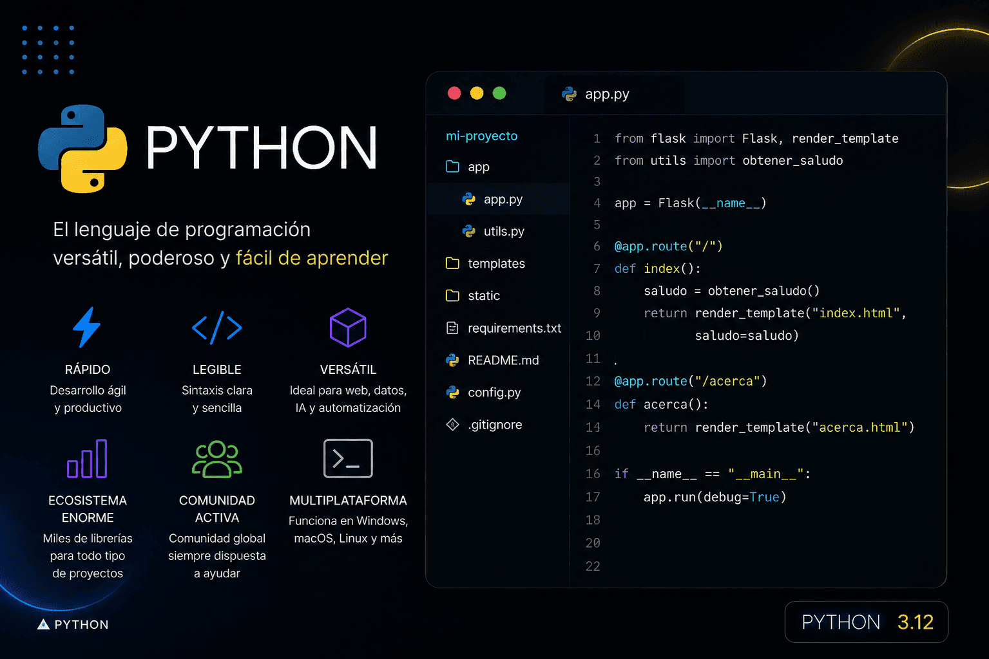This screenshot has height=659, width=989.
Task: Click the red close window dot
Action: (454, 93)
